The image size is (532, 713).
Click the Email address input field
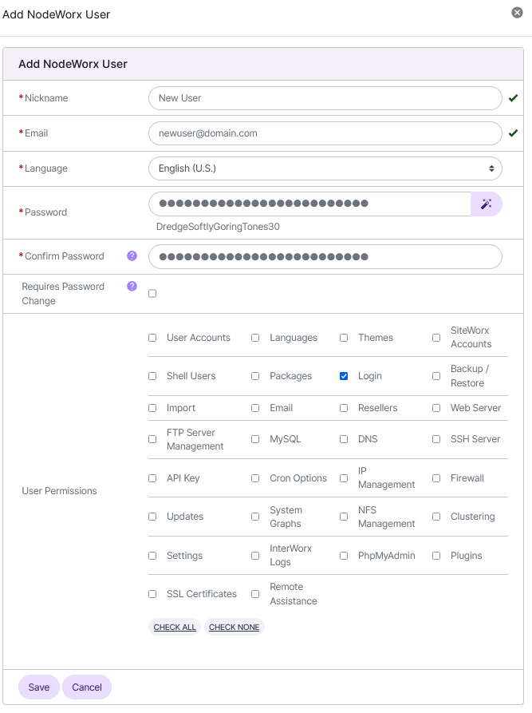(x=324, y=133)
